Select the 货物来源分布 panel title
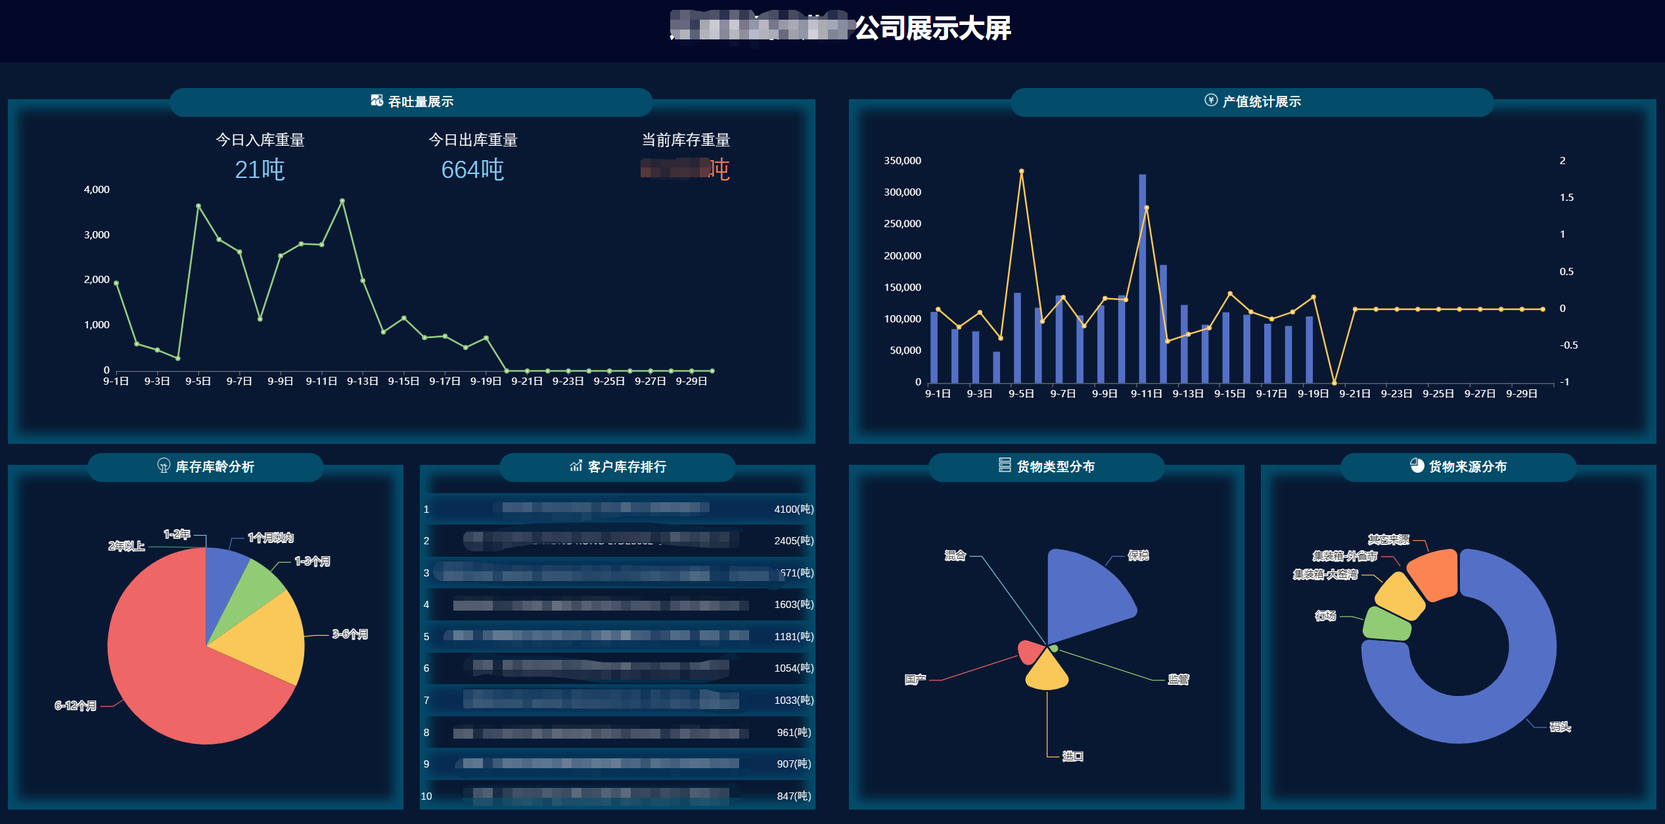 pos(1468,467)
